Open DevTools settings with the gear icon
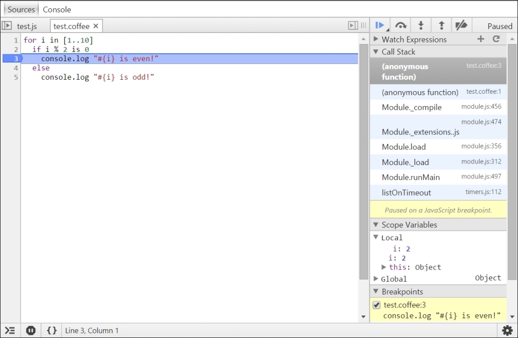 point(507,330)
